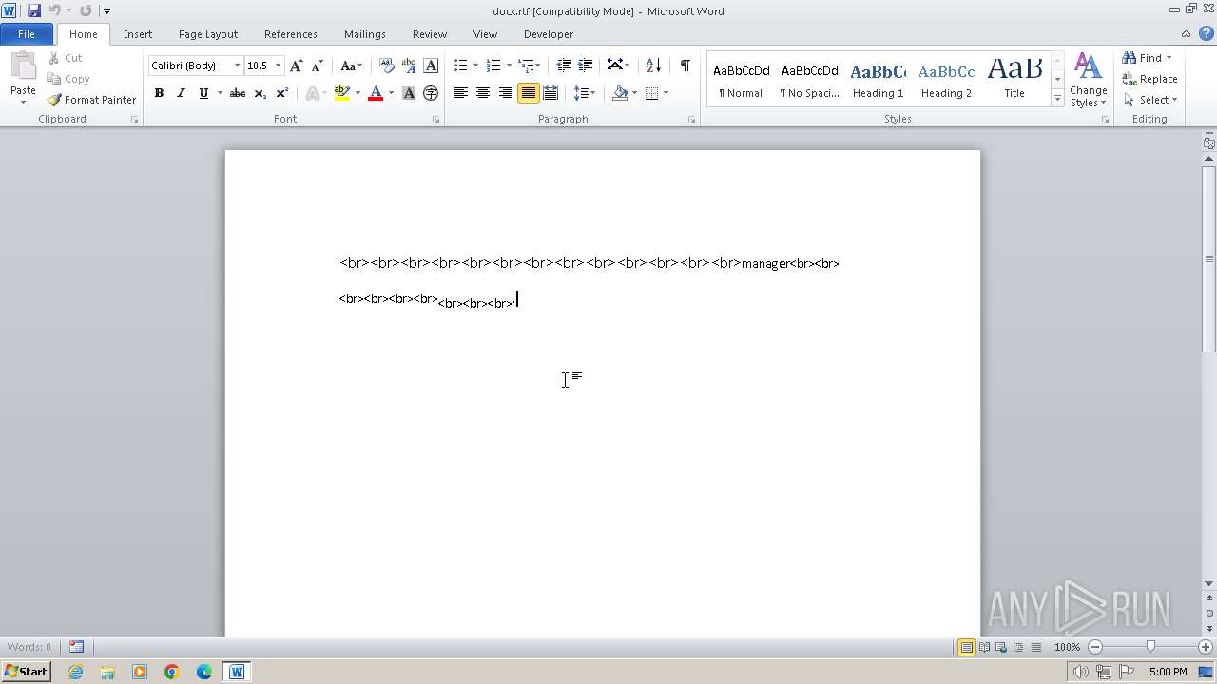Open font name dropdown
The width and height of the screenshot is (1217, 684).
pos(237,66)
